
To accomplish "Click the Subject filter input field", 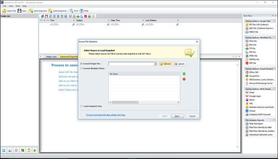I will click(x=91, y=25).
